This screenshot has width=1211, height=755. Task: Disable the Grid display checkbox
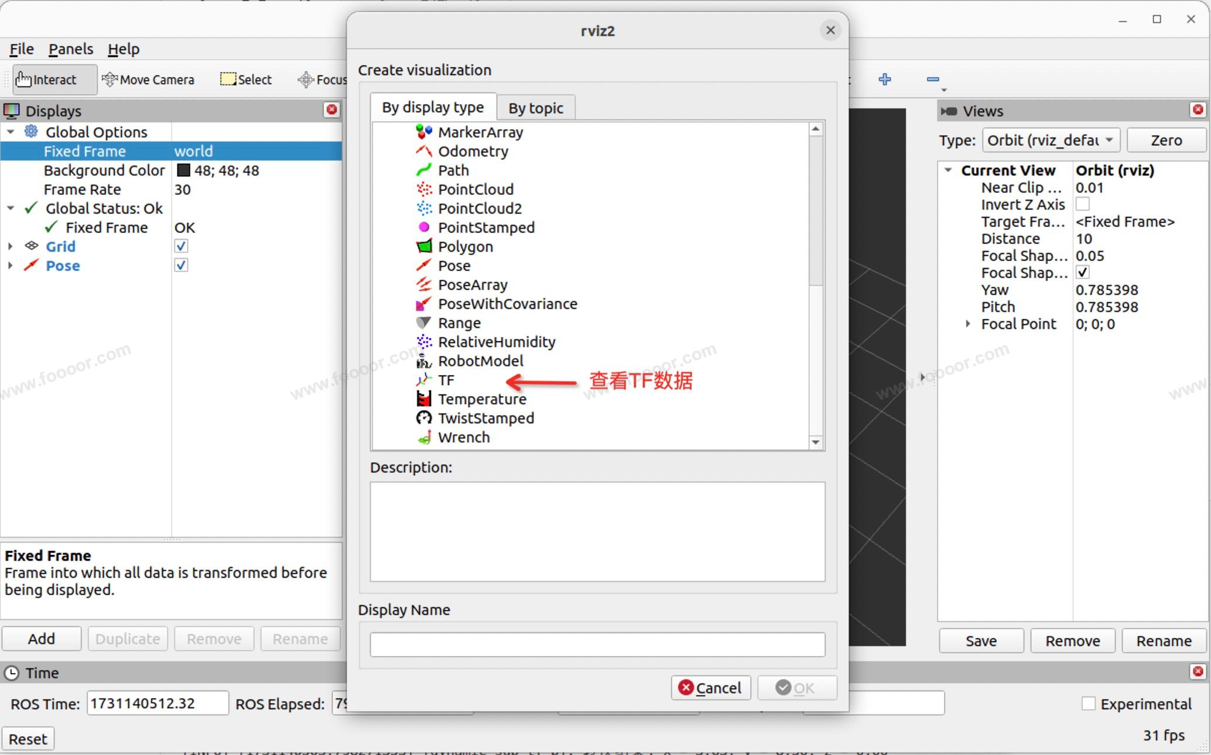182,246
